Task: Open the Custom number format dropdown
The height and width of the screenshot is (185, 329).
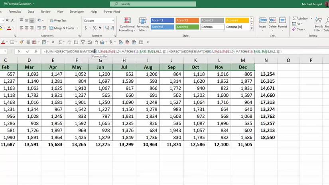Action: [113, 21]
